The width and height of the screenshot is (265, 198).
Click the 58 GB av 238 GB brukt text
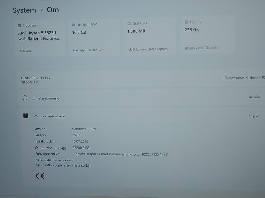tap(201, 48)
